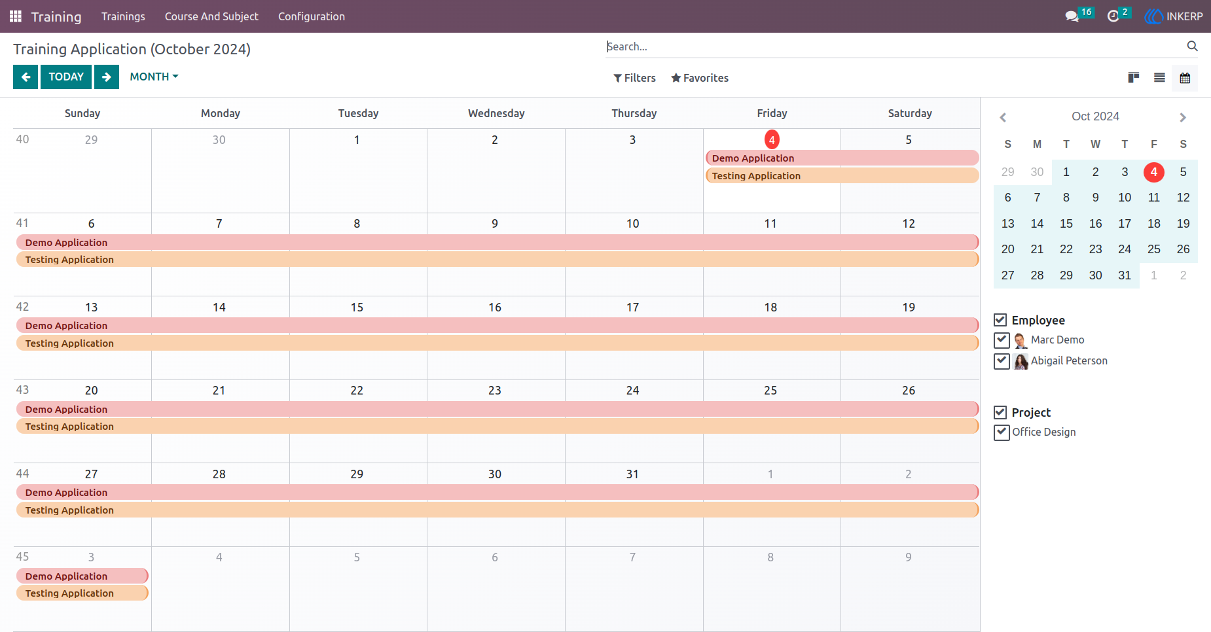
Task: Open the MONTH scale dropdown
Action: pos(154,77)
